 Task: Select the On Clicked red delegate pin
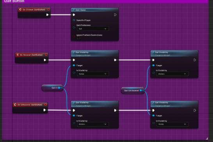[48, 9]
